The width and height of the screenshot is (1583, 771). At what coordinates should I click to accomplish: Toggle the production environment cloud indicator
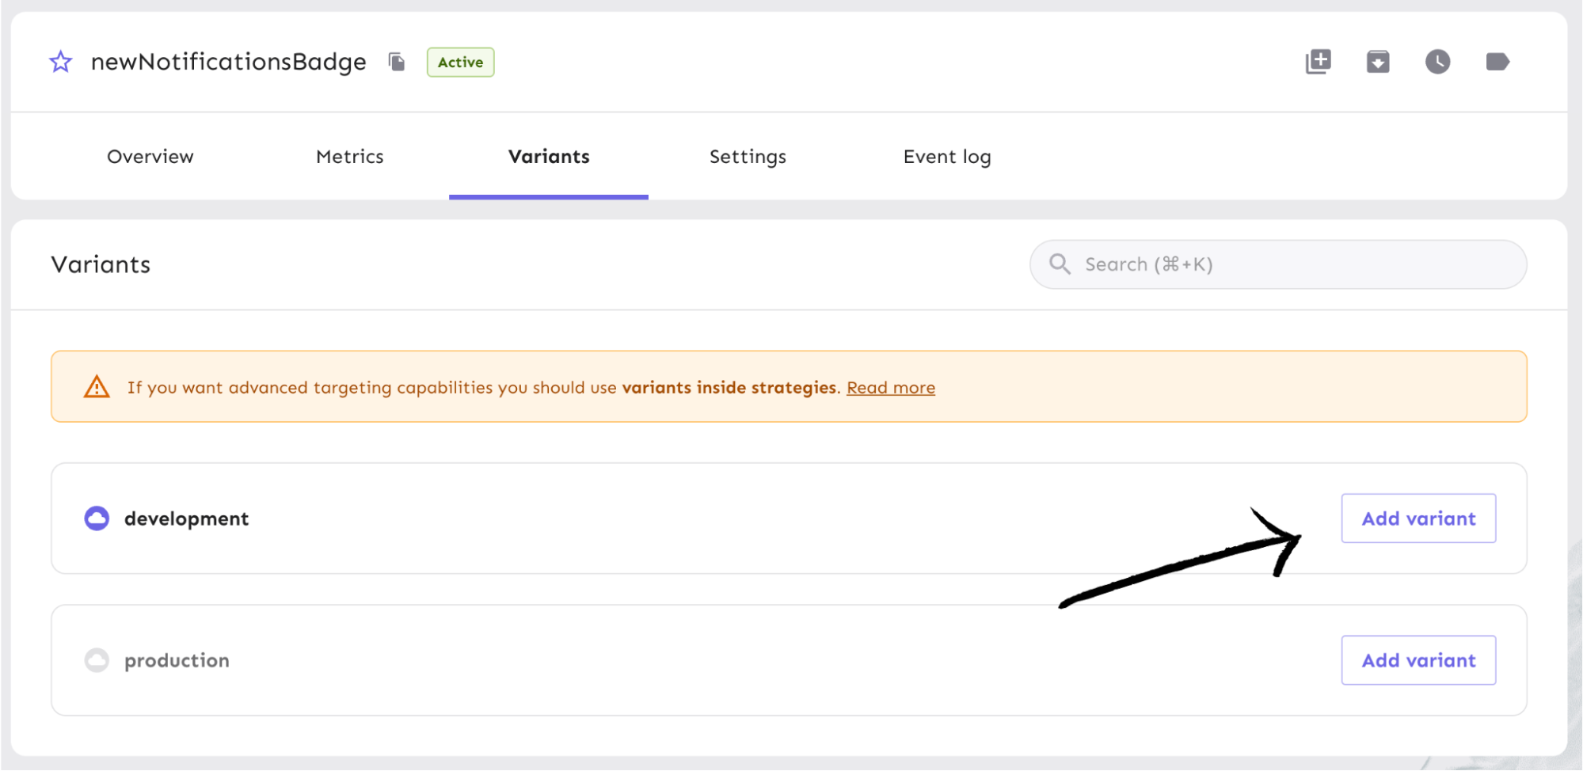[96, 659]
